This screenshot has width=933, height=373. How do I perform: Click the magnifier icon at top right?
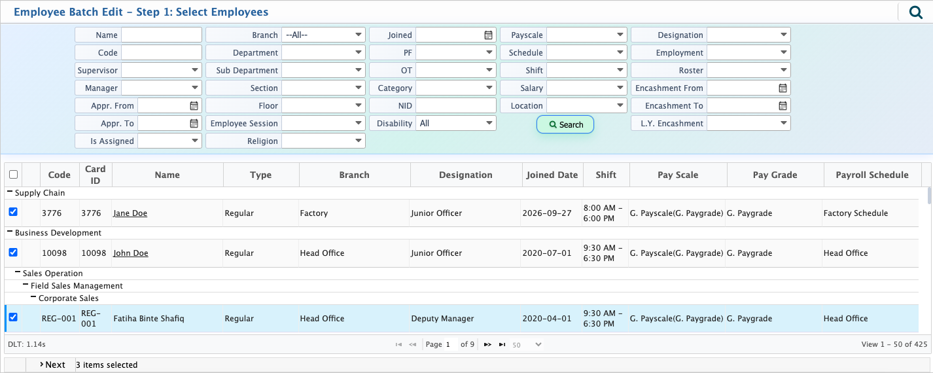pos(915,12)
